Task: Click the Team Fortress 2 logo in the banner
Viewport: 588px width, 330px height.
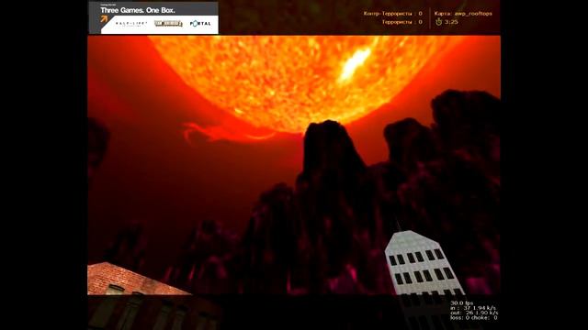Action: pyautogui.click(x=168, y=24)
